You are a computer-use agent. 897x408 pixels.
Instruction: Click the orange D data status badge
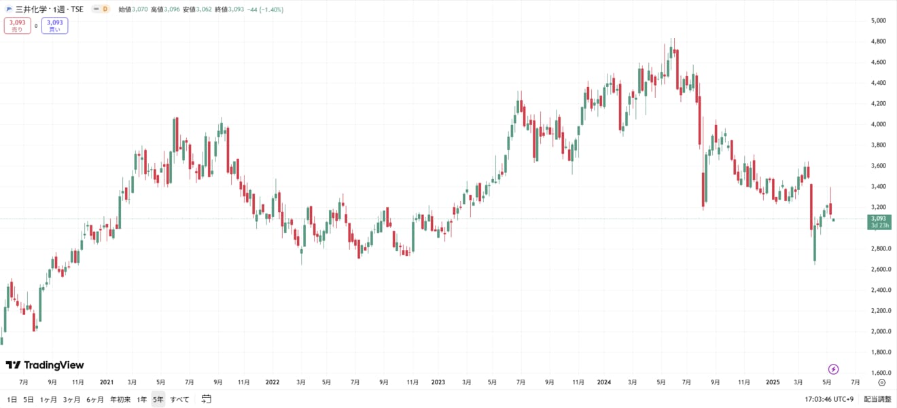click(105, 10)
